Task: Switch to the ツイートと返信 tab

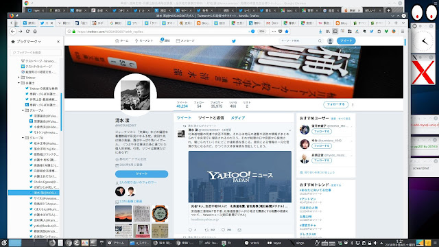Action: click(x=211, y=118)
